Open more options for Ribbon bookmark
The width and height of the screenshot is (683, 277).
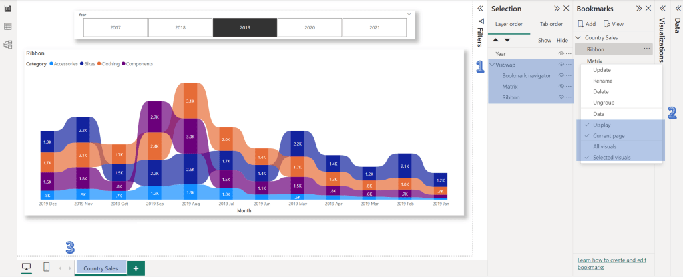click(646, 49)
